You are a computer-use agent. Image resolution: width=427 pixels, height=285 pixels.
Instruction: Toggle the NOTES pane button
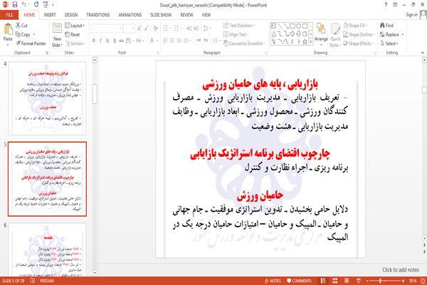click(x=273, y=281)
